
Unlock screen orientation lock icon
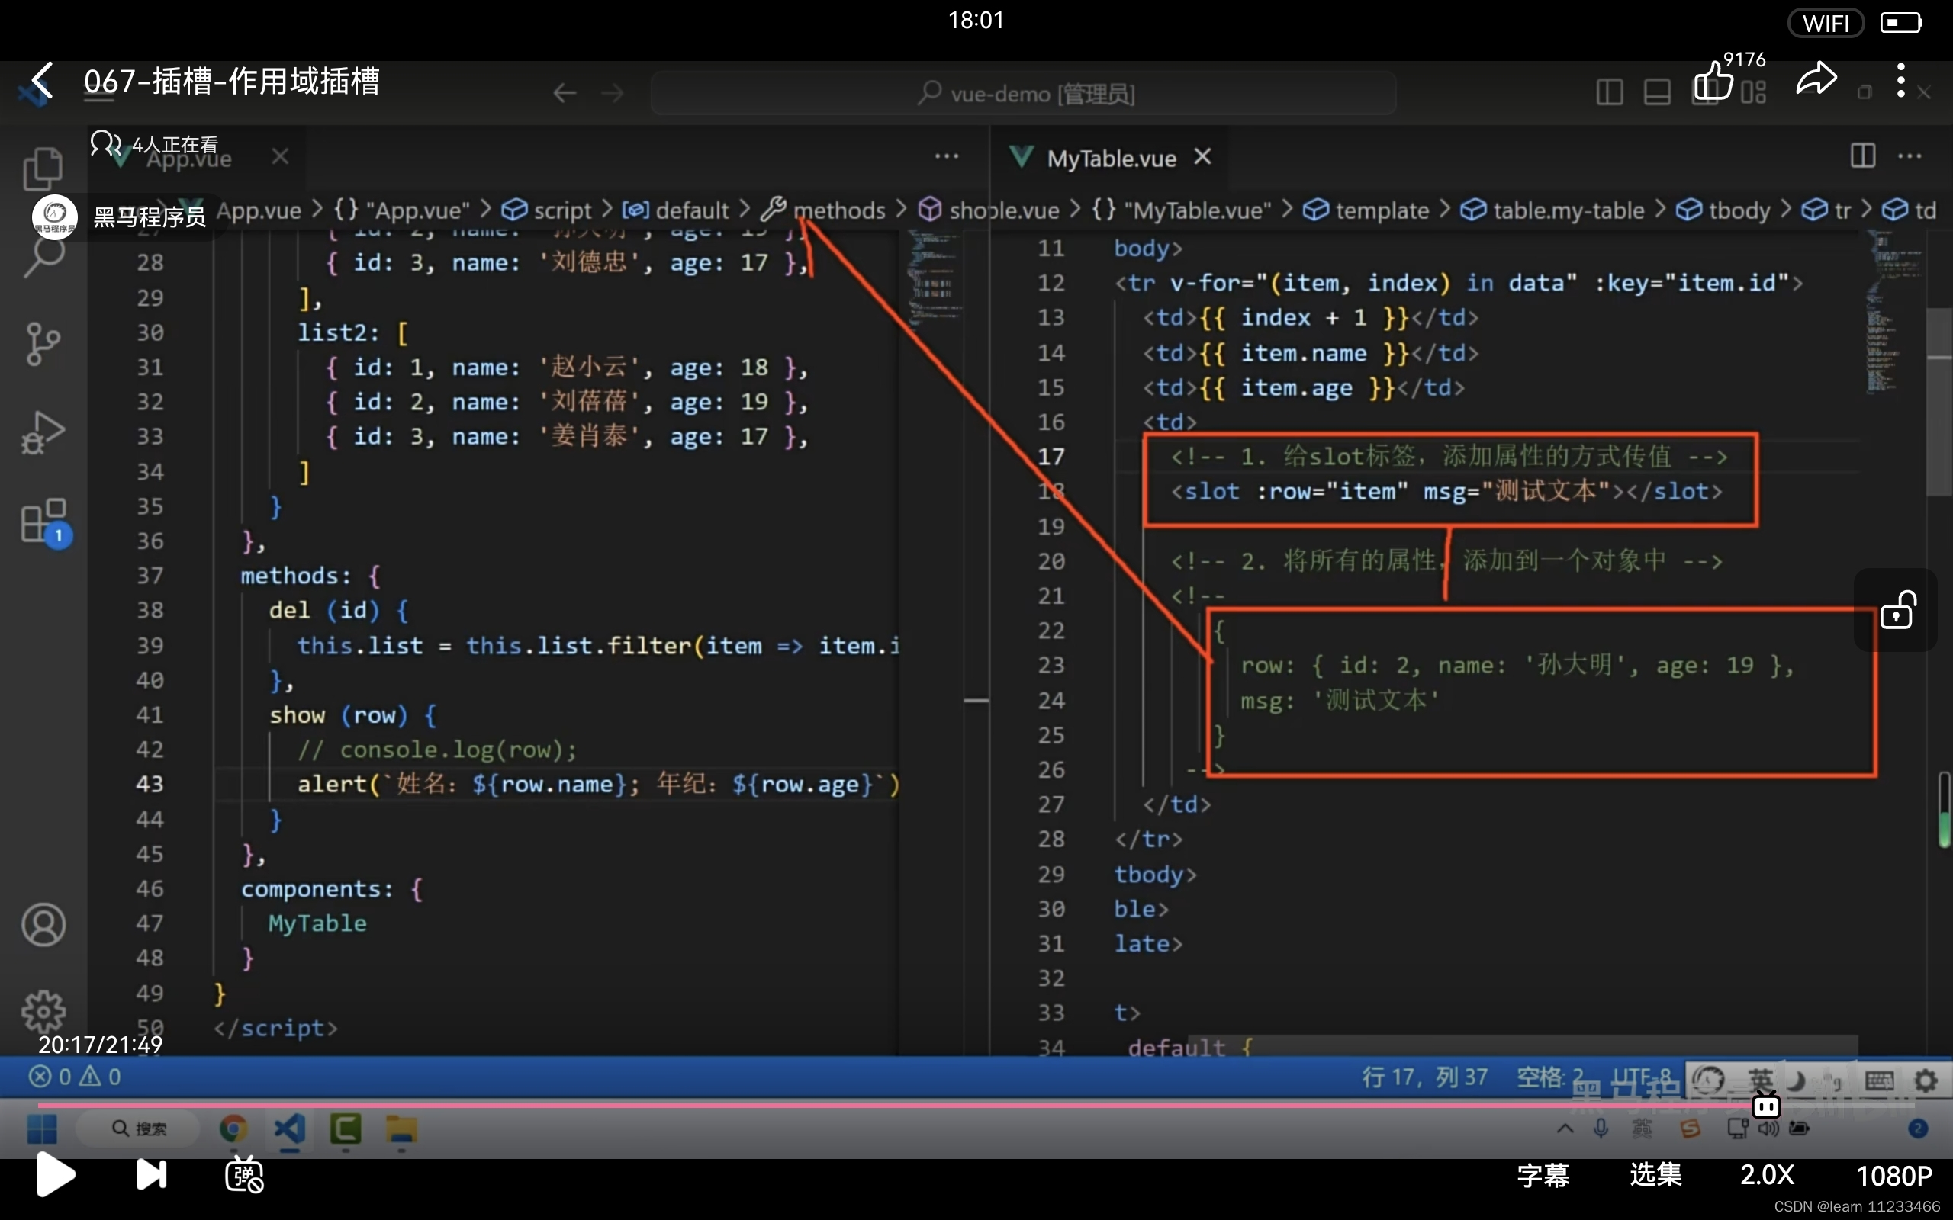point(1897,610)
